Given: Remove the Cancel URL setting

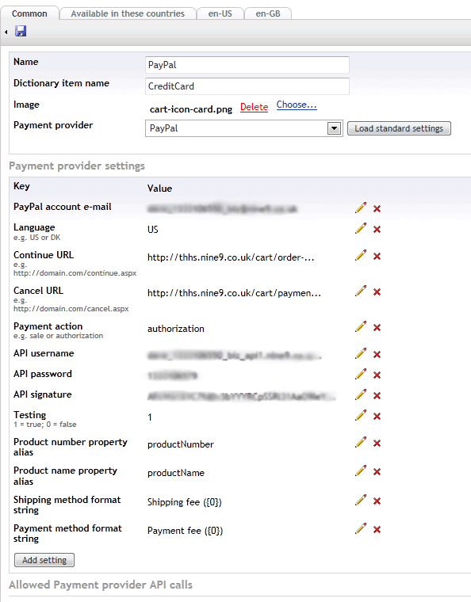Looking at the screenshot, I should 377,292.
